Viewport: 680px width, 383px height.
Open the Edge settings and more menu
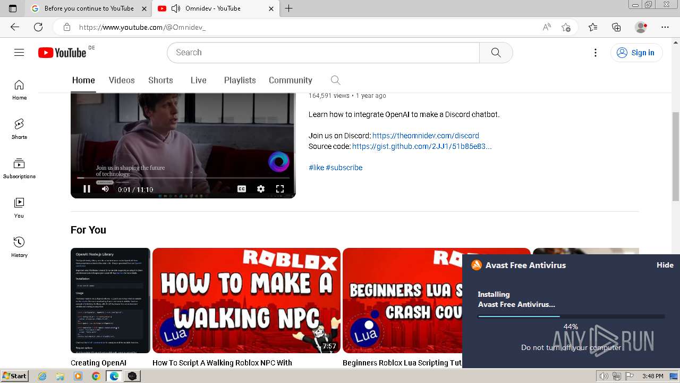(665, 27)
